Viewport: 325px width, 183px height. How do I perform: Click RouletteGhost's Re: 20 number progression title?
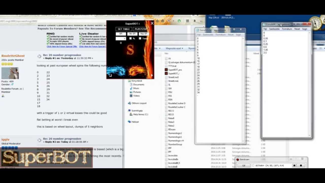(x=62, y=55)
